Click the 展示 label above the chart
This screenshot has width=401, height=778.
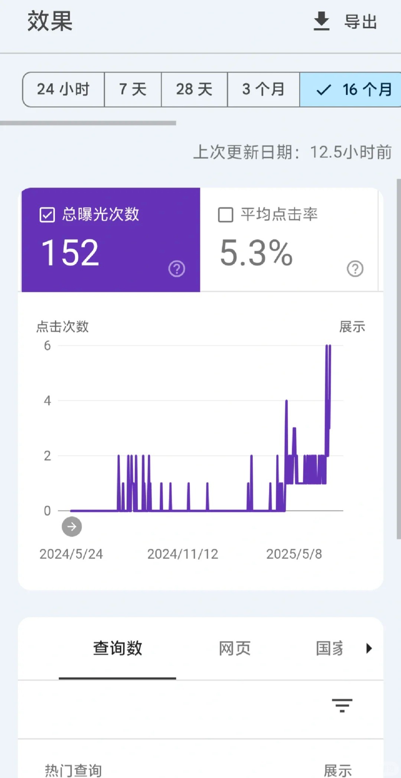[352, 327]
